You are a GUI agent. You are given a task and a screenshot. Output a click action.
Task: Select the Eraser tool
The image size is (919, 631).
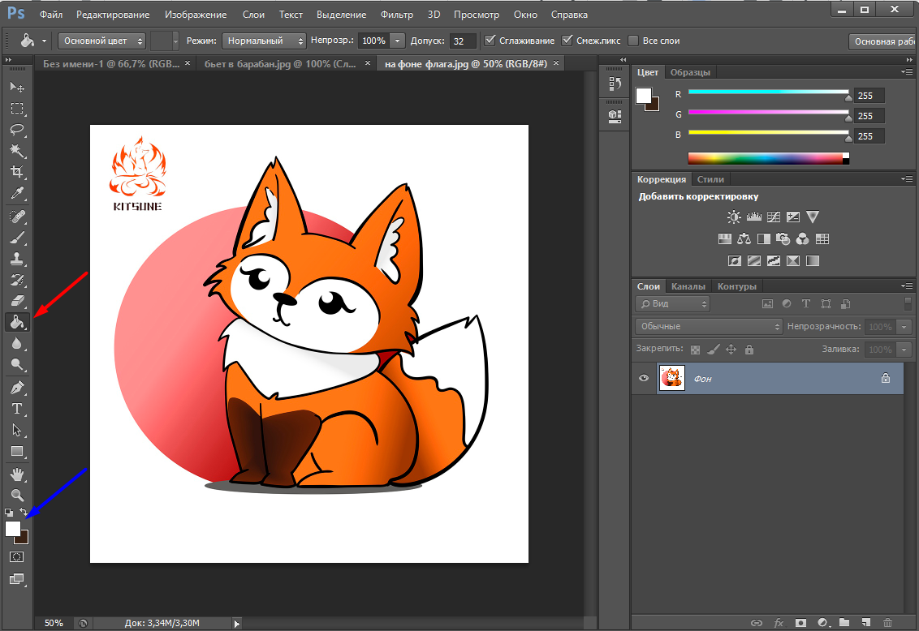[x=17, y=301]
